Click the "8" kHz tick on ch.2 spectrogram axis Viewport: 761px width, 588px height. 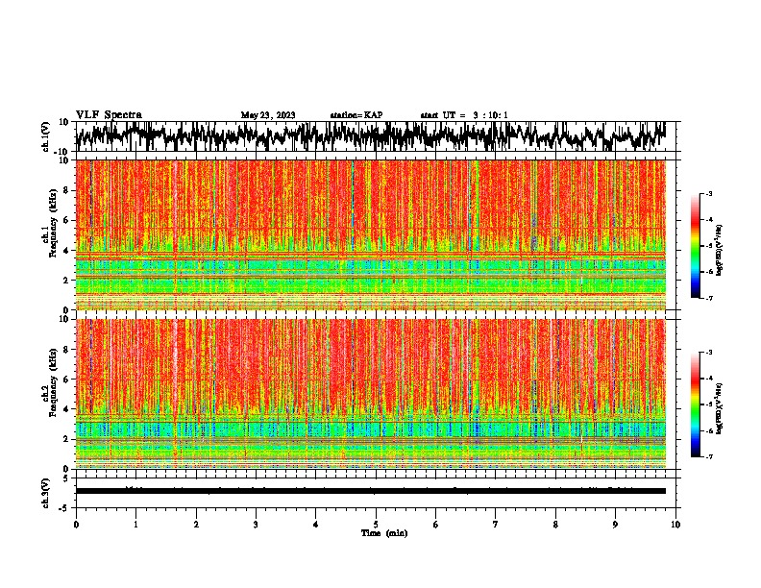(x=67, y=349)
